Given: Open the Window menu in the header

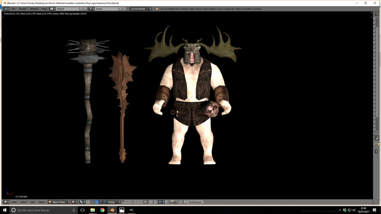Looking at the screenshot, I should pyautogui.click(x=34, y=9).
